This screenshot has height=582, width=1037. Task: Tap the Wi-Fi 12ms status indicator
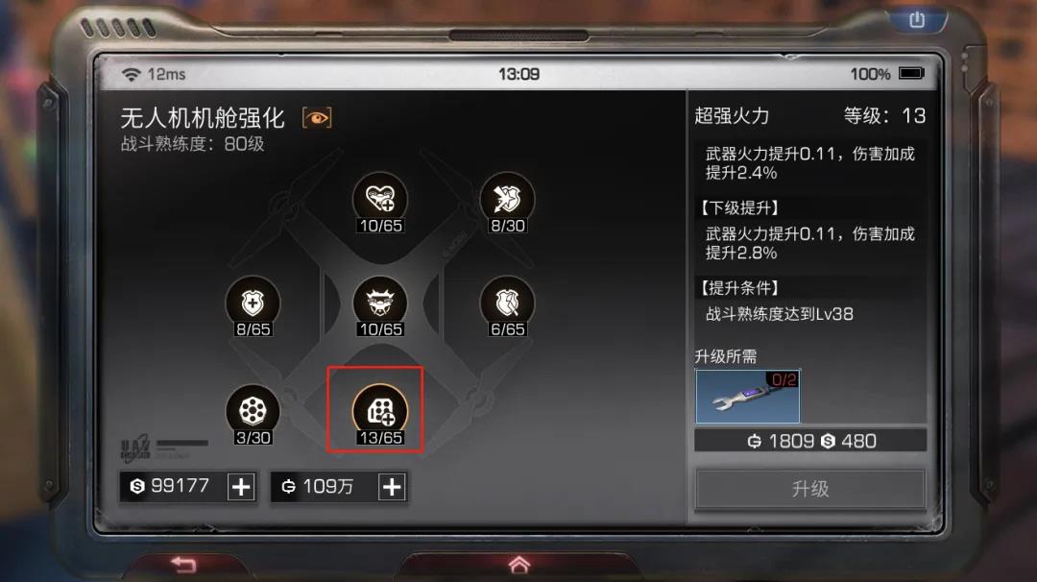point(154,74)
